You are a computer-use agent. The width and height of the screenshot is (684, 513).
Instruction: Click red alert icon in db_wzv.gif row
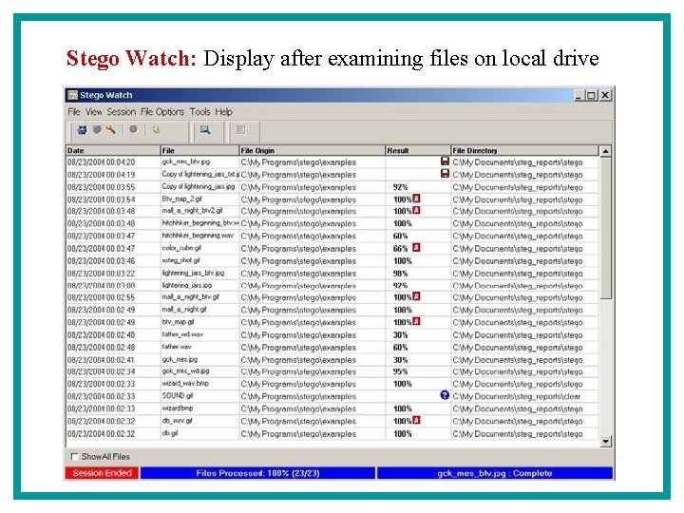416,421
